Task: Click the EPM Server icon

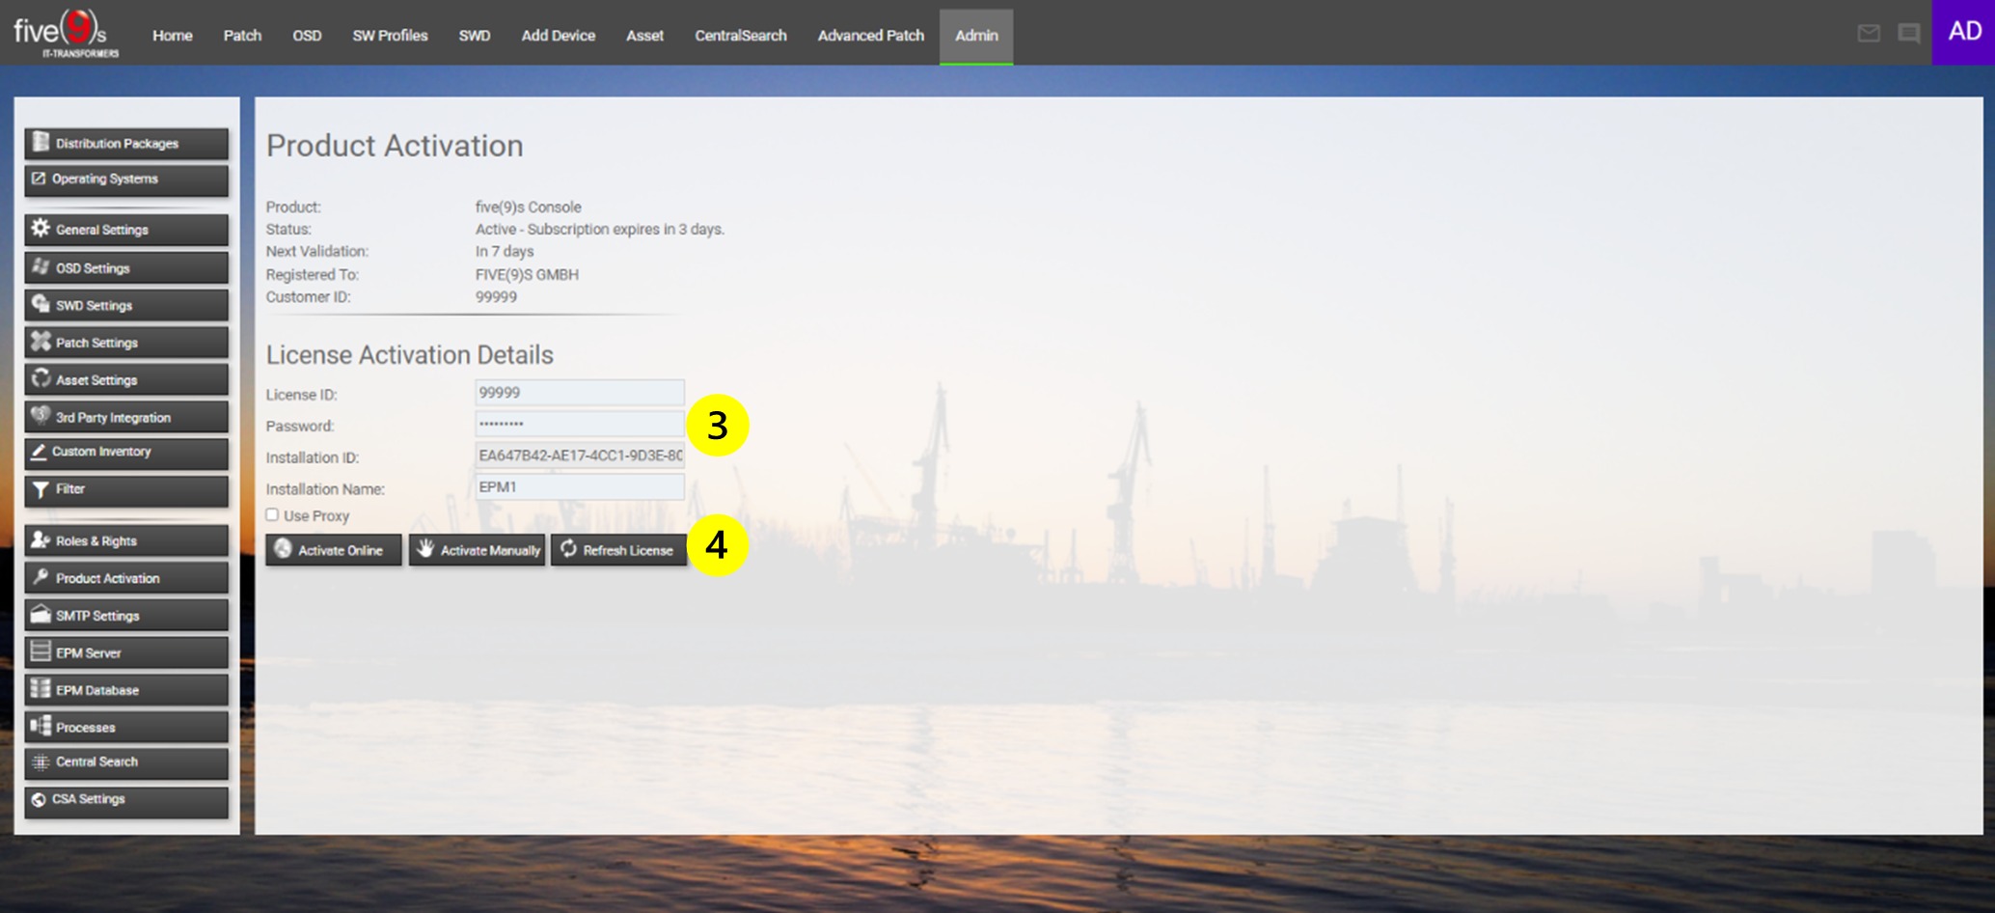Action: (41, 651)
